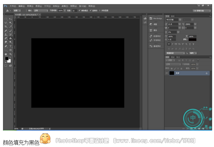Screen dimensions: 214x147
Task: Toggle the Contiguous checkbox
Action: 90,10
